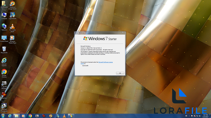211x118 pixels.
Task: Open the on-screen keyboard tray icon
Action: [186, 116]
